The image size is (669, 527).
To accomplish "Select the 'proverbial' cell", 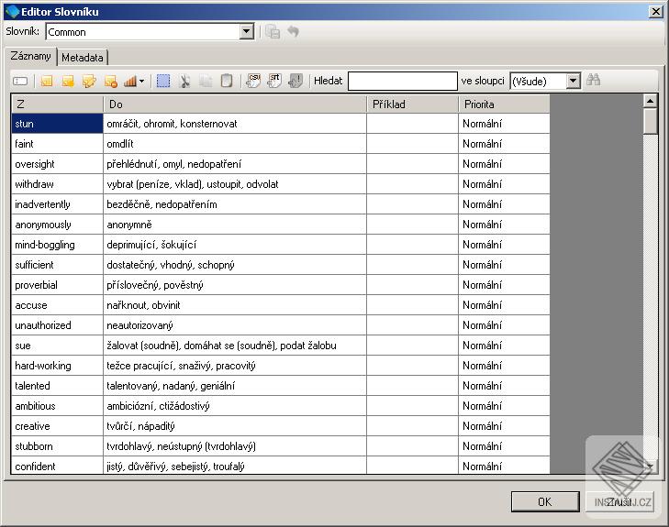I will click(57, 285).
